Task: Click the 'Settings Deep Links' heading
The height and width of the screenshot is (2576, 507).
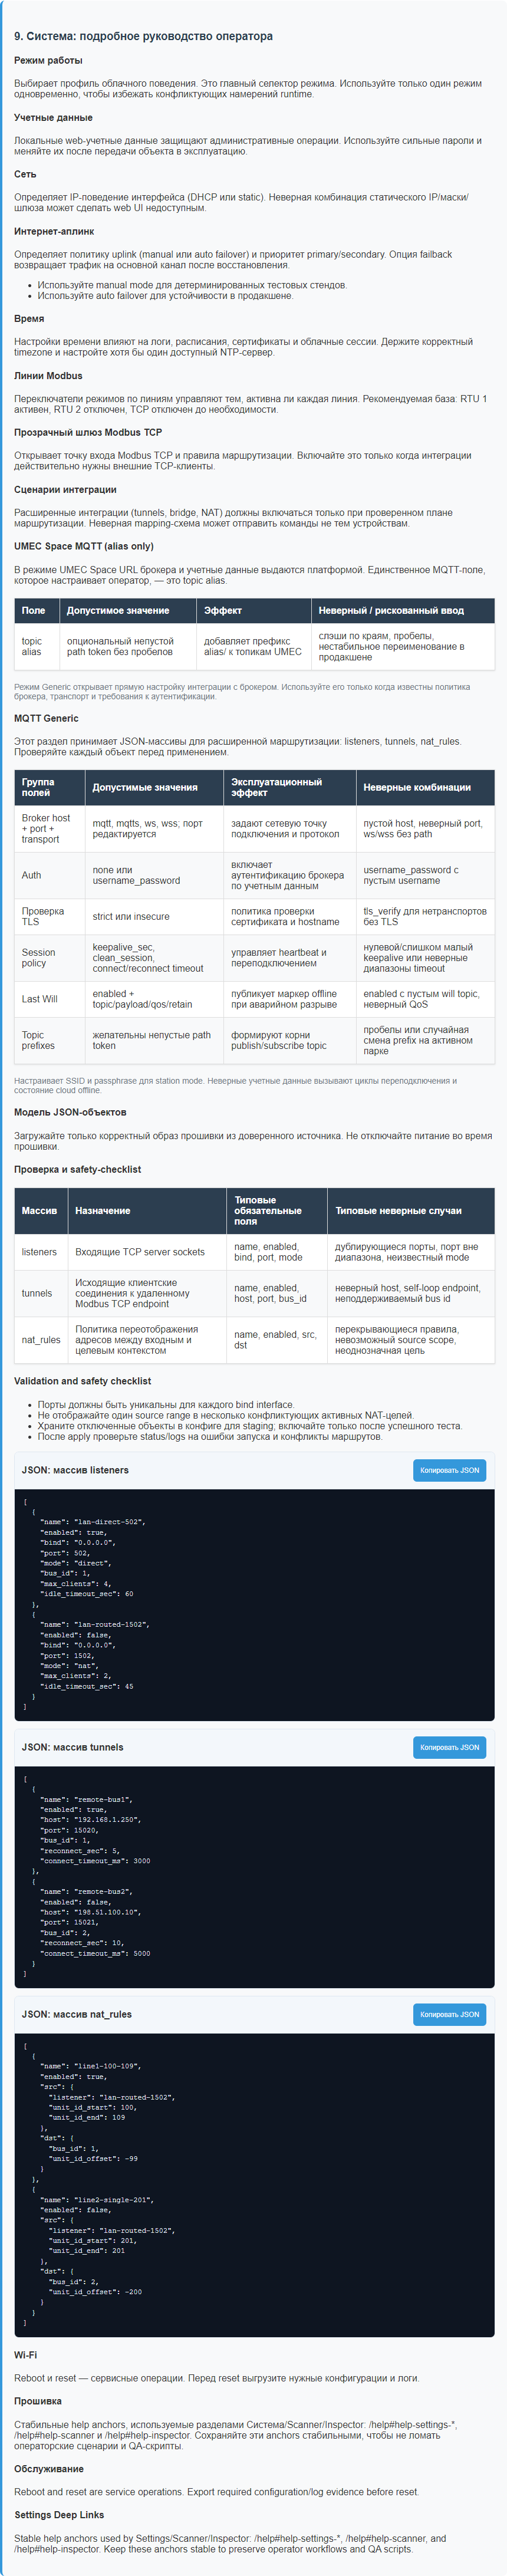Action: coord(59,2514)
